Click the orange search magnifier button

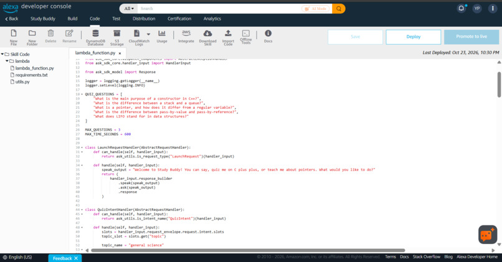tap(338, 9)
